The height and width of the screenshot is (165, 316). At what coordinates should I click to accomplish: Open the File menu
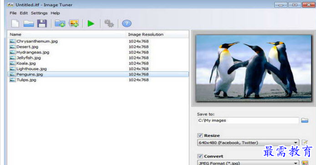point(13,13)
